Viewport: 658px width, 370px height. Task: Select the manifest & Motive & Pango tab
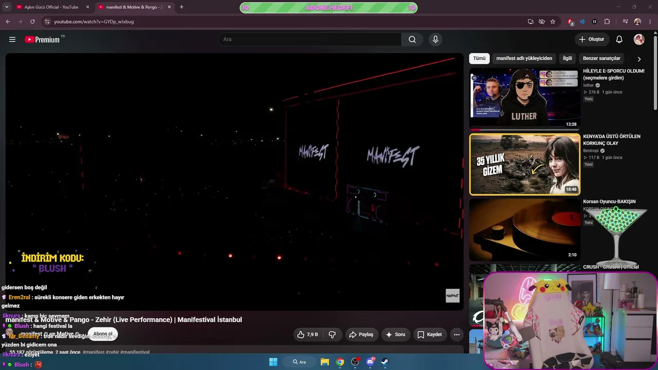click(135, 7)
